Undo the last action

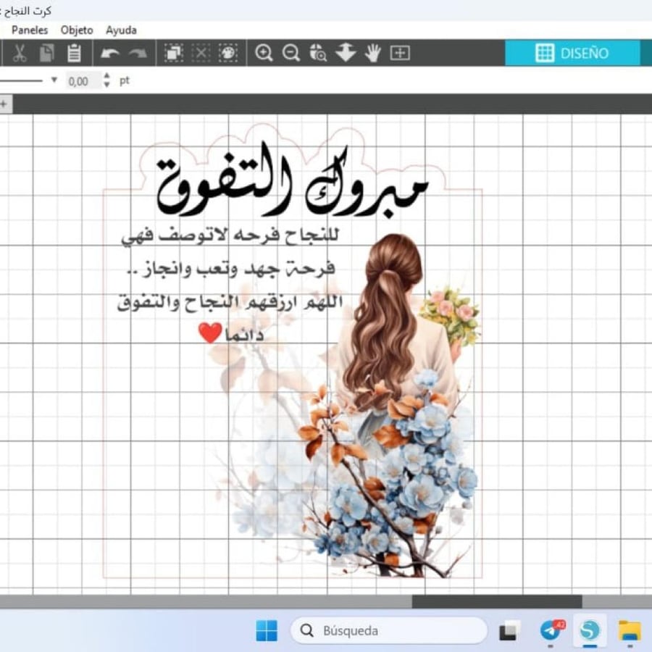point(110,53)
